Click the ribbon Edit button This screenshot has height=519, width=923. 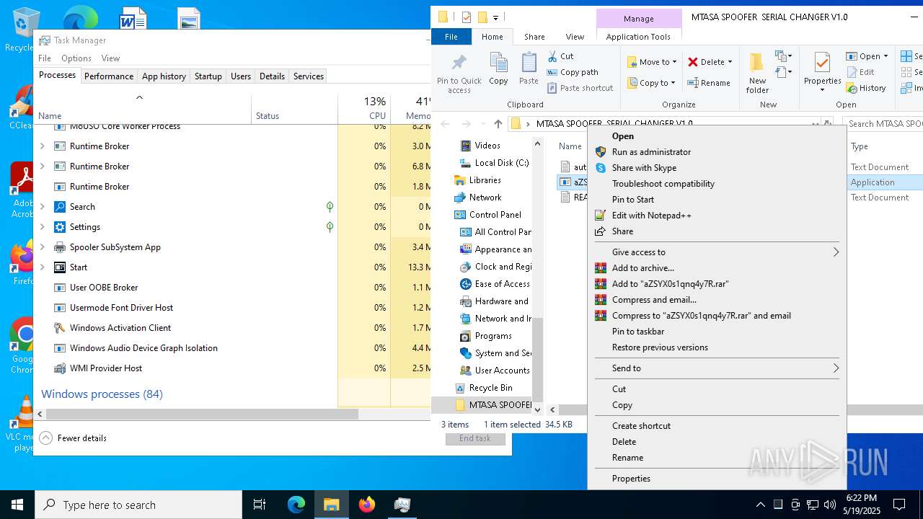pyautogui.click(x=860, y=72)
